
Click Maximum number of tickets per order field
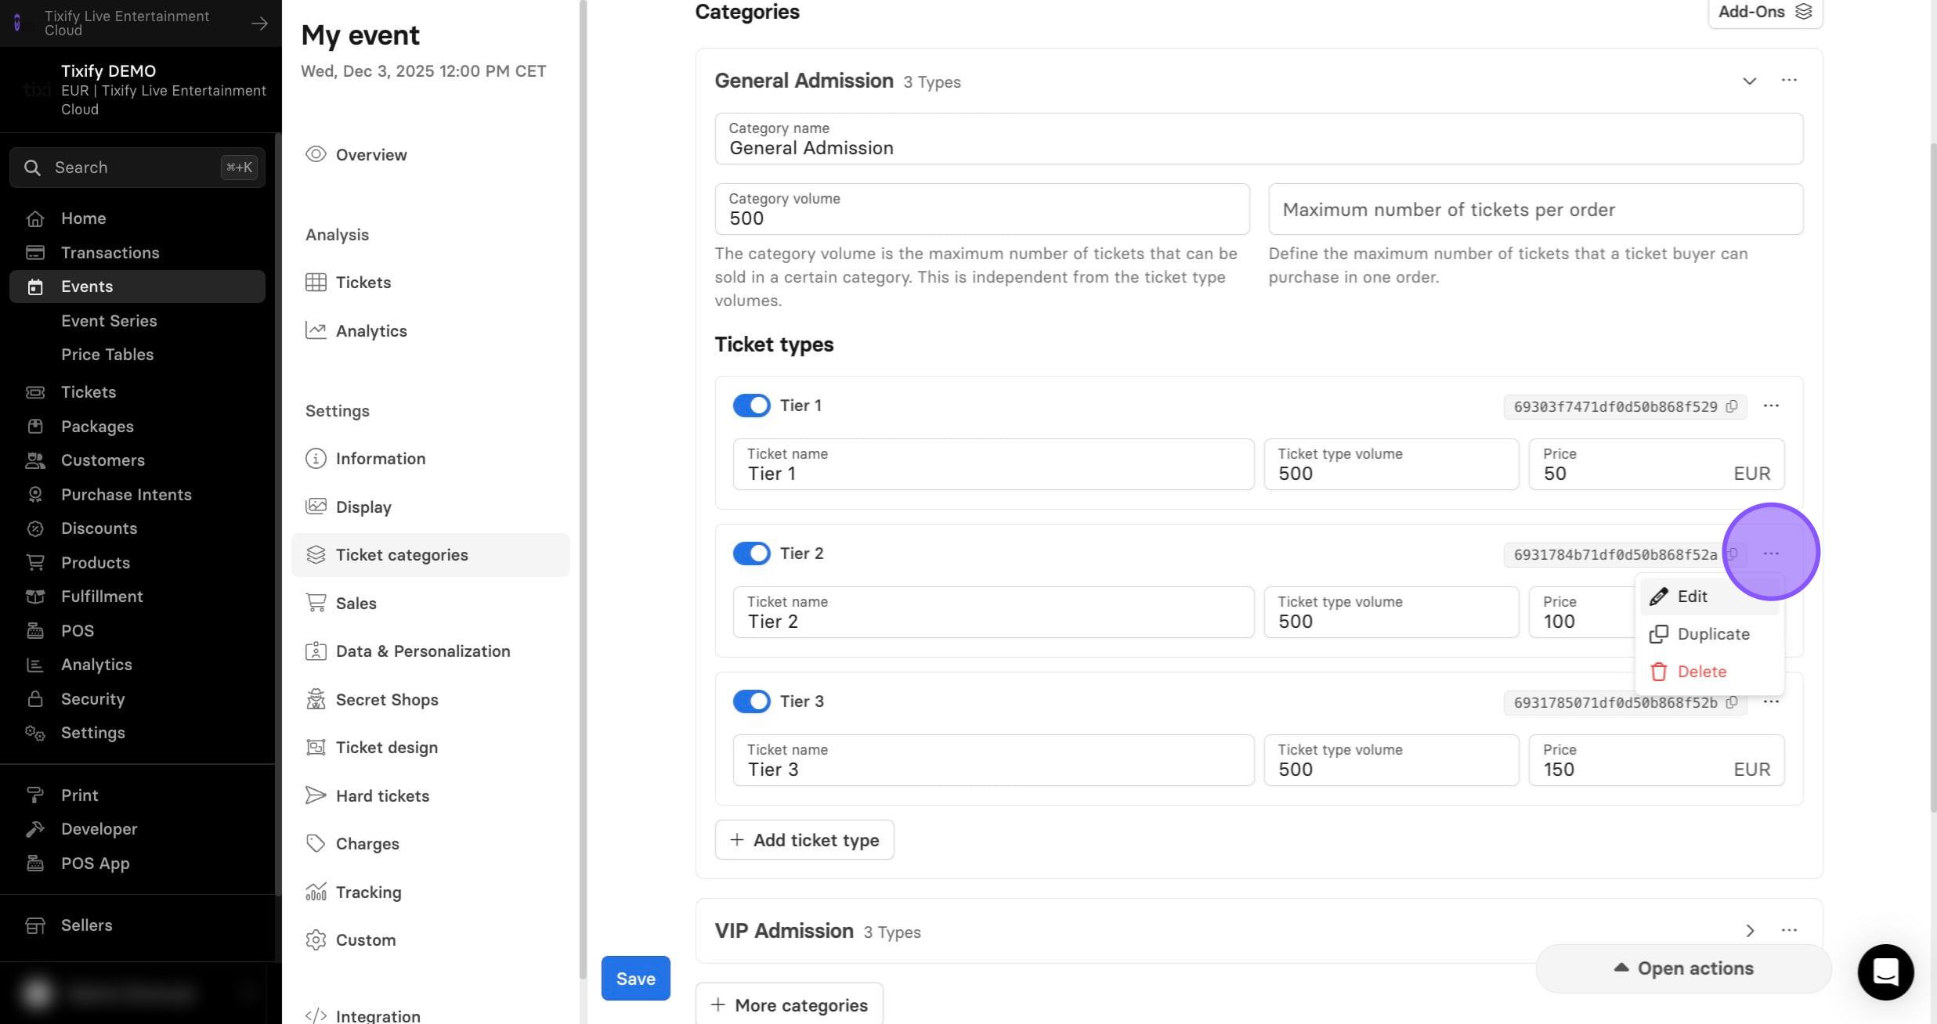pos(1535,209)
